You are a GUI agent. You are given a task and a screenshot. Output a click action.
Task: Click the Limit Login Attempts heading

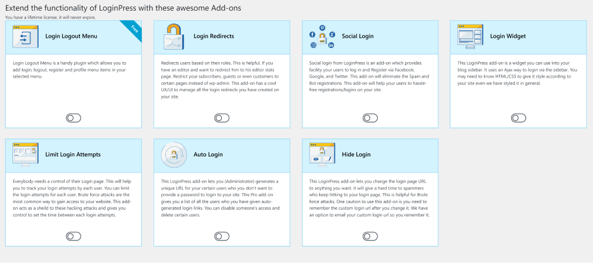73,155
